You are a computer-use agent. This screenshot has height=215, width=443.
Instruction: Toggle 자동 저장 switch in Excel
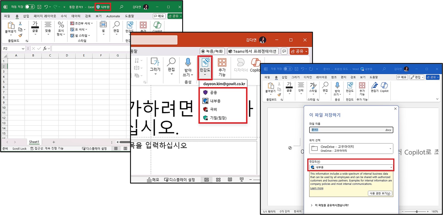tap(29, 7)
